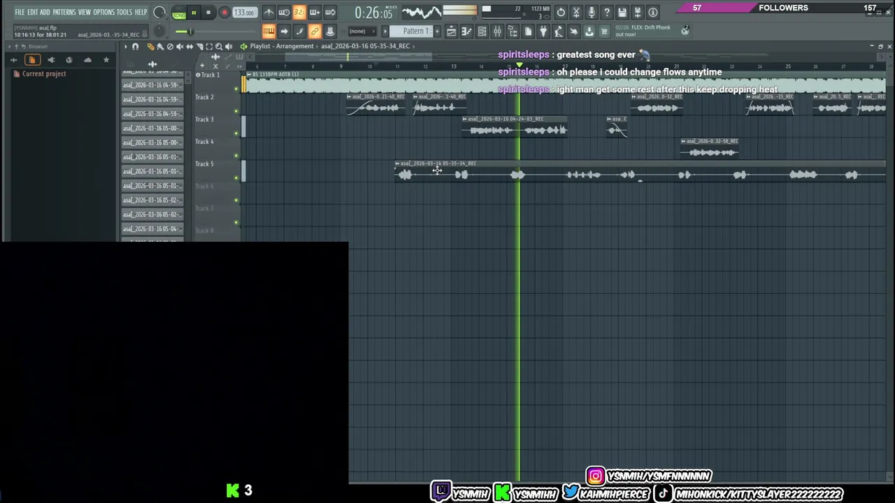Toggle loop recording icon
Image resolution: width=895 pixels, height=503 pixels.
(330, 12)
